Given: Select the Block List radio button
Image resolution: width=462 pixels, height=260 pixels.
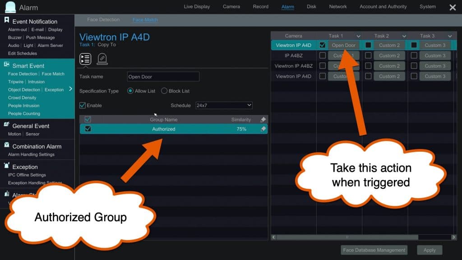Looking at the screenshot, I should point(164,91).
